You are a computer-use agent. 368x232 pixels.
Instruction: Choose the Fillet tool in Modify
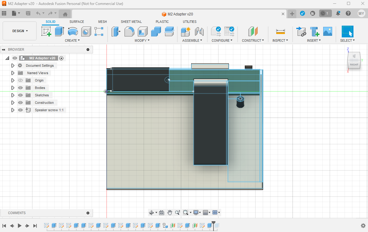coord(129,32)
